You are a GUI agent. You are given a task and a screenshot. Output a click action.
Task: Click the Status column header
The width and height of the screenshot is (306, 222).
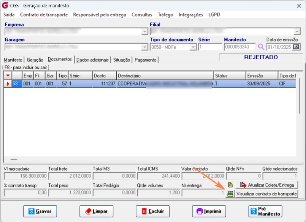click(230, 76)
